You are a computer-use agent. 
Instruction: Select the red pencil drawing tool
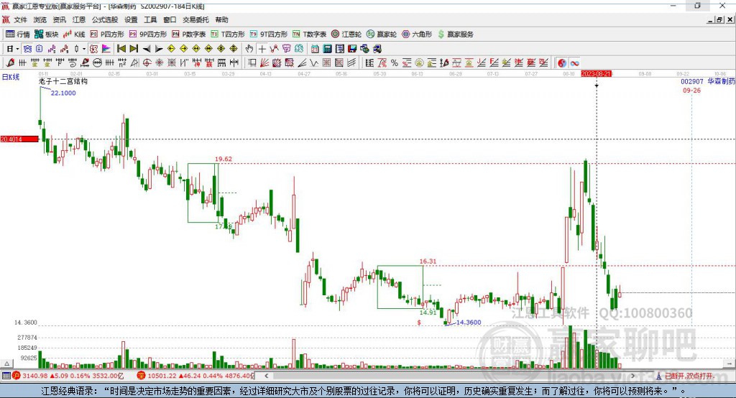point(10,63)
